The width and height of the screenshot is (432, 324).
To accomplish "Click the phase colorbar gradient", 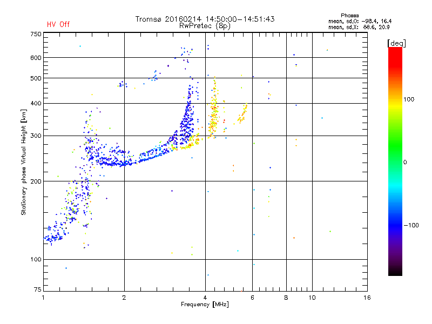I will (395, 161).
